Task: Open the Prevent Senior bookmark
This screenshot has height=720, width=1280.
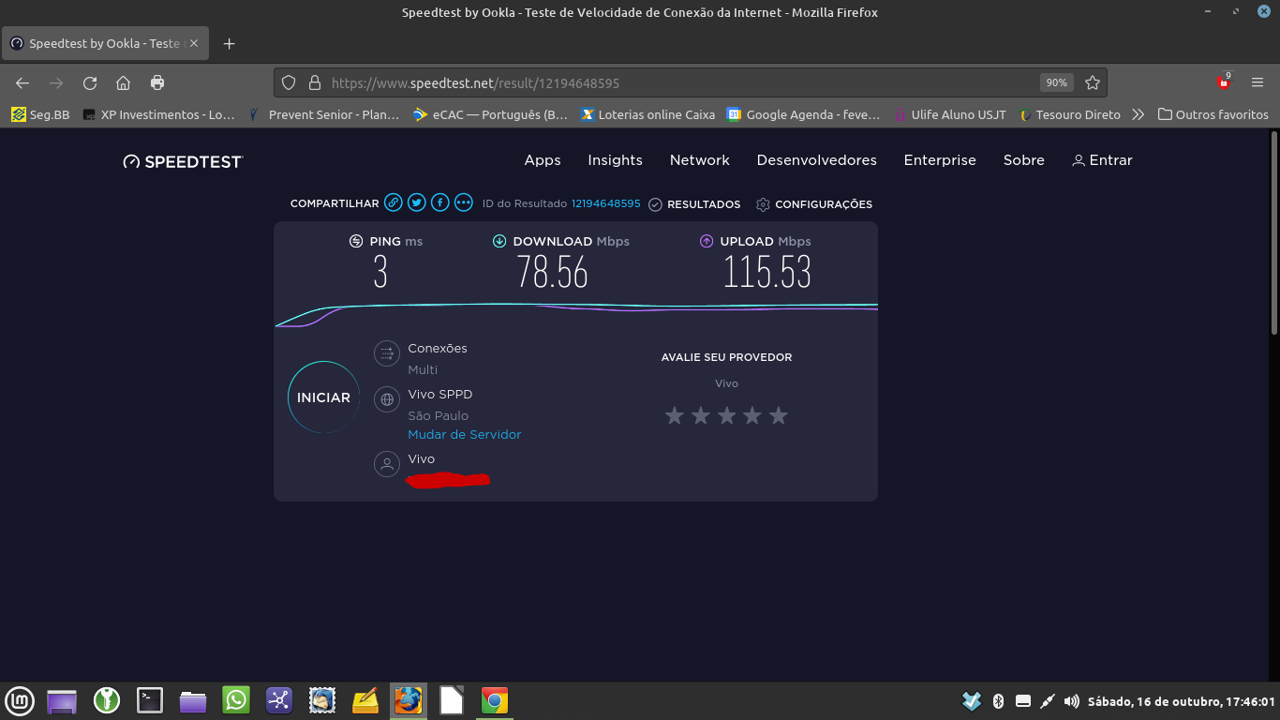Action: pos(324,114)
